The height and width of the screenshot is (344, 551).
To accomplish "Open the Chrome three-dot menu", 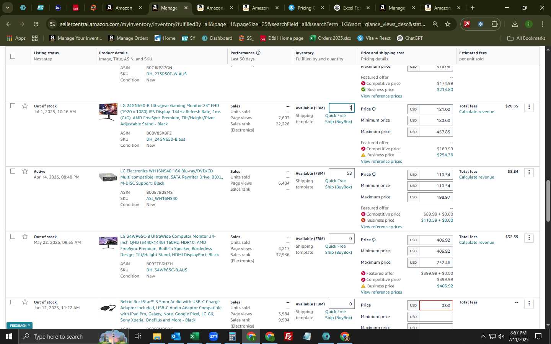I will pos(543,24).
